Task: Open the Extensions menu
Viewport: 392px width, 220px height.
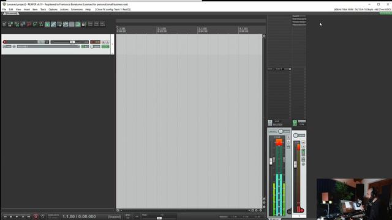Action: (x=77, y=10)
